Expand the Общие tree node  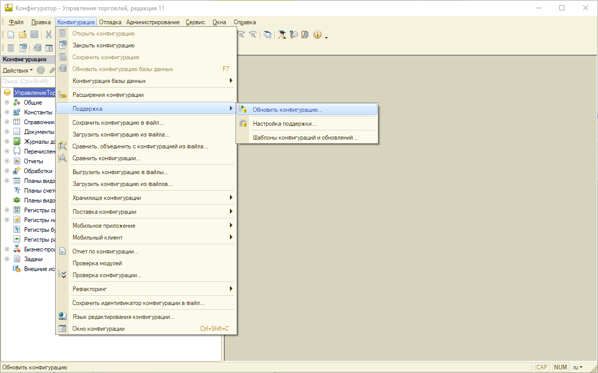7,103
